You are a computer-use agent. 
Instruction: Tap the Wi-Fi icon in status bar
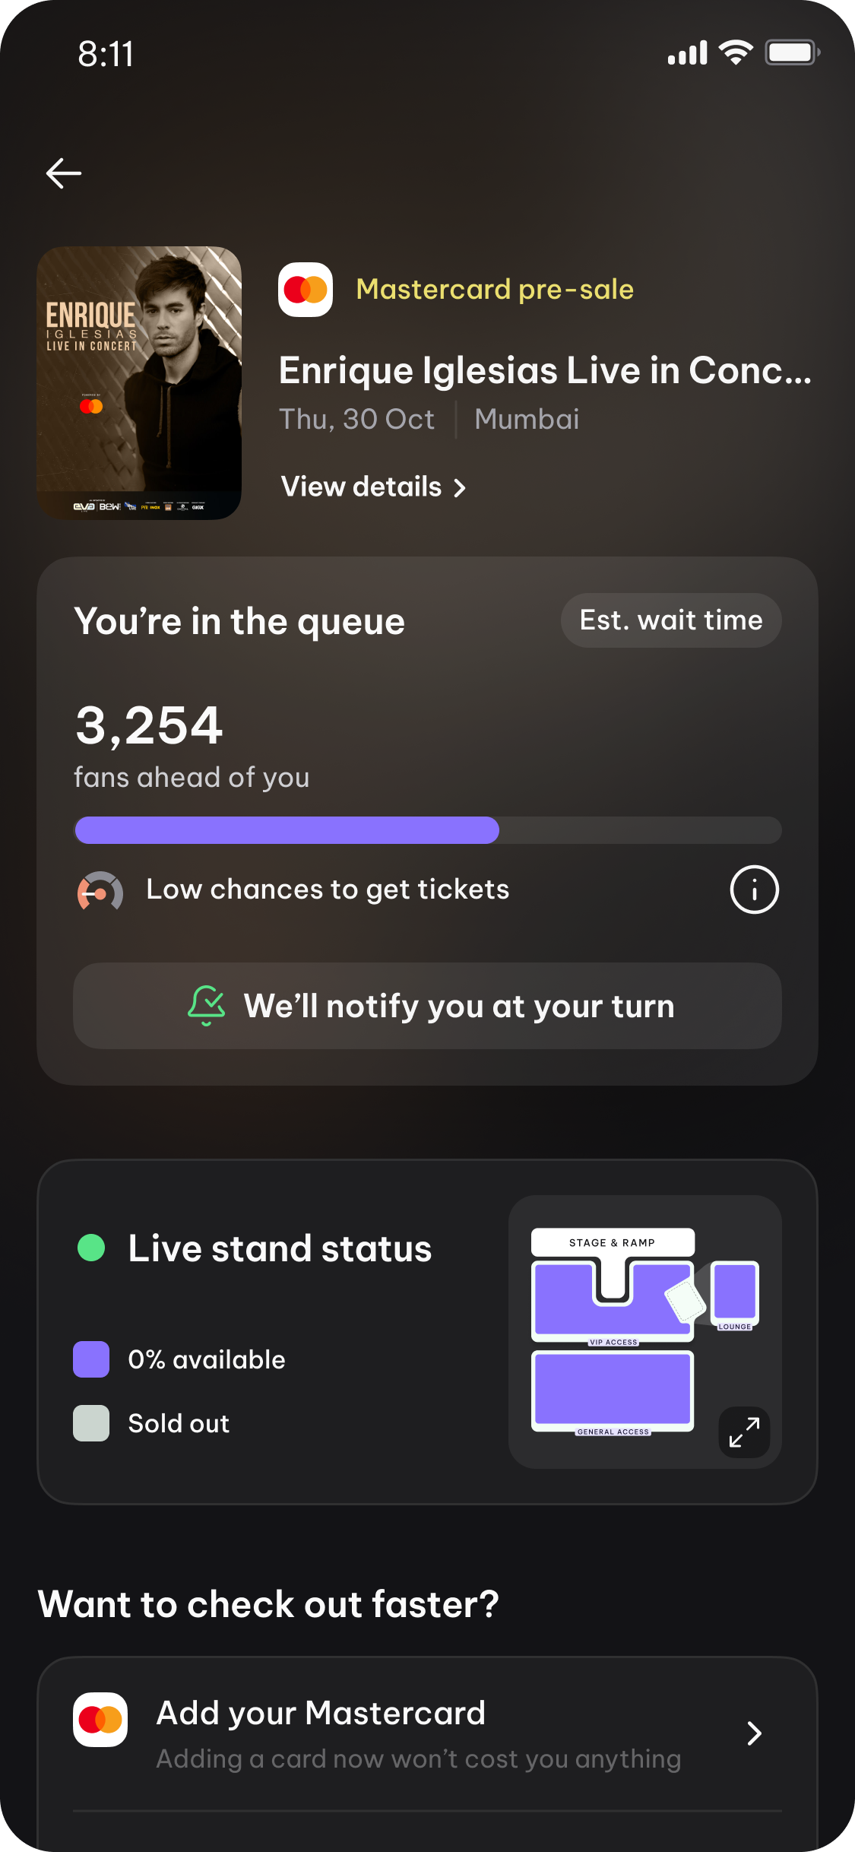tap(735, 53)
